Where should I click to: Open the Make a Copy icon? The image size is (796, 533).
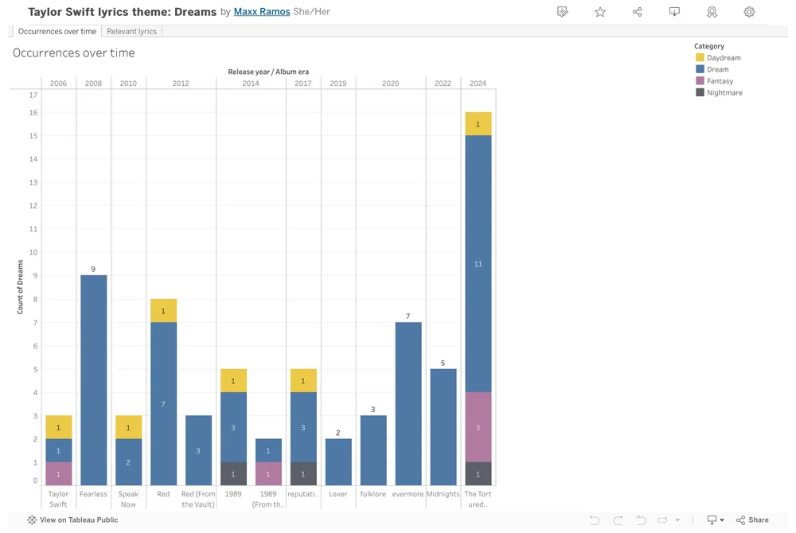click(563, 11)
